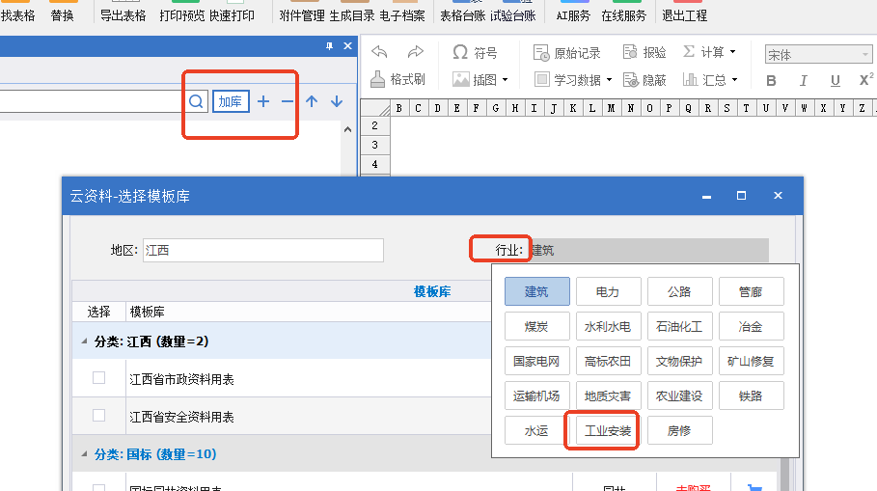Click the minus remove icon
Screen dimensions: 877x491
point(288,101)
